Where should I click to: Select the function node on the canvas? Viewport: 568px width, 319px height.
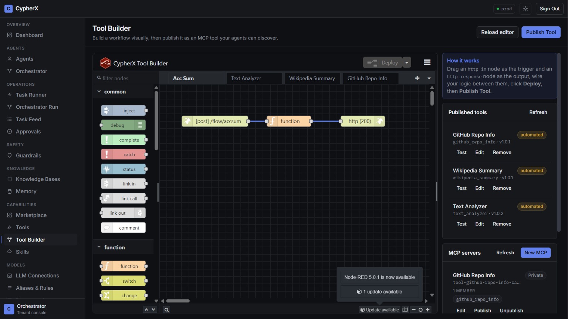click(289, 121)
